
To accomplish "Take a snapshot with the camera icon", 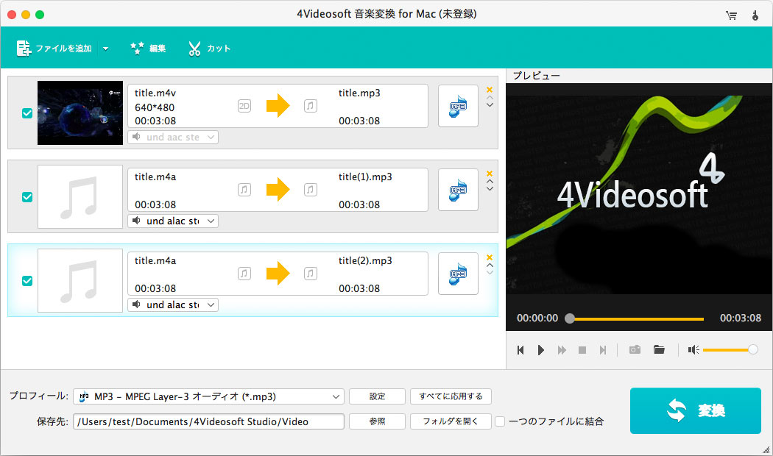I will [635, 349].
